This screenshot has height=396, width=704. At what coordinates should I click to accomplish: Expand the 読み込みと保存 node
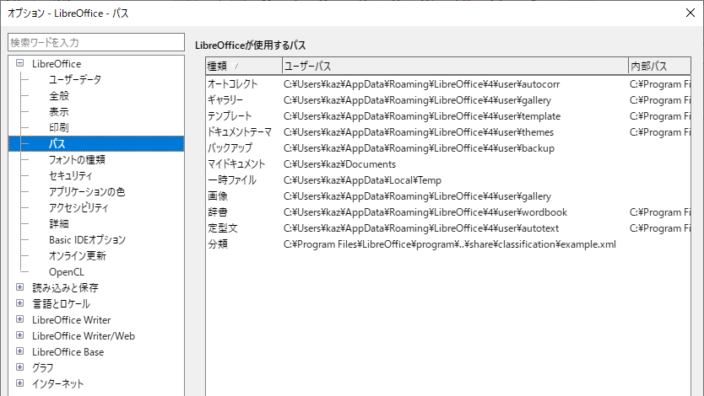19,288
